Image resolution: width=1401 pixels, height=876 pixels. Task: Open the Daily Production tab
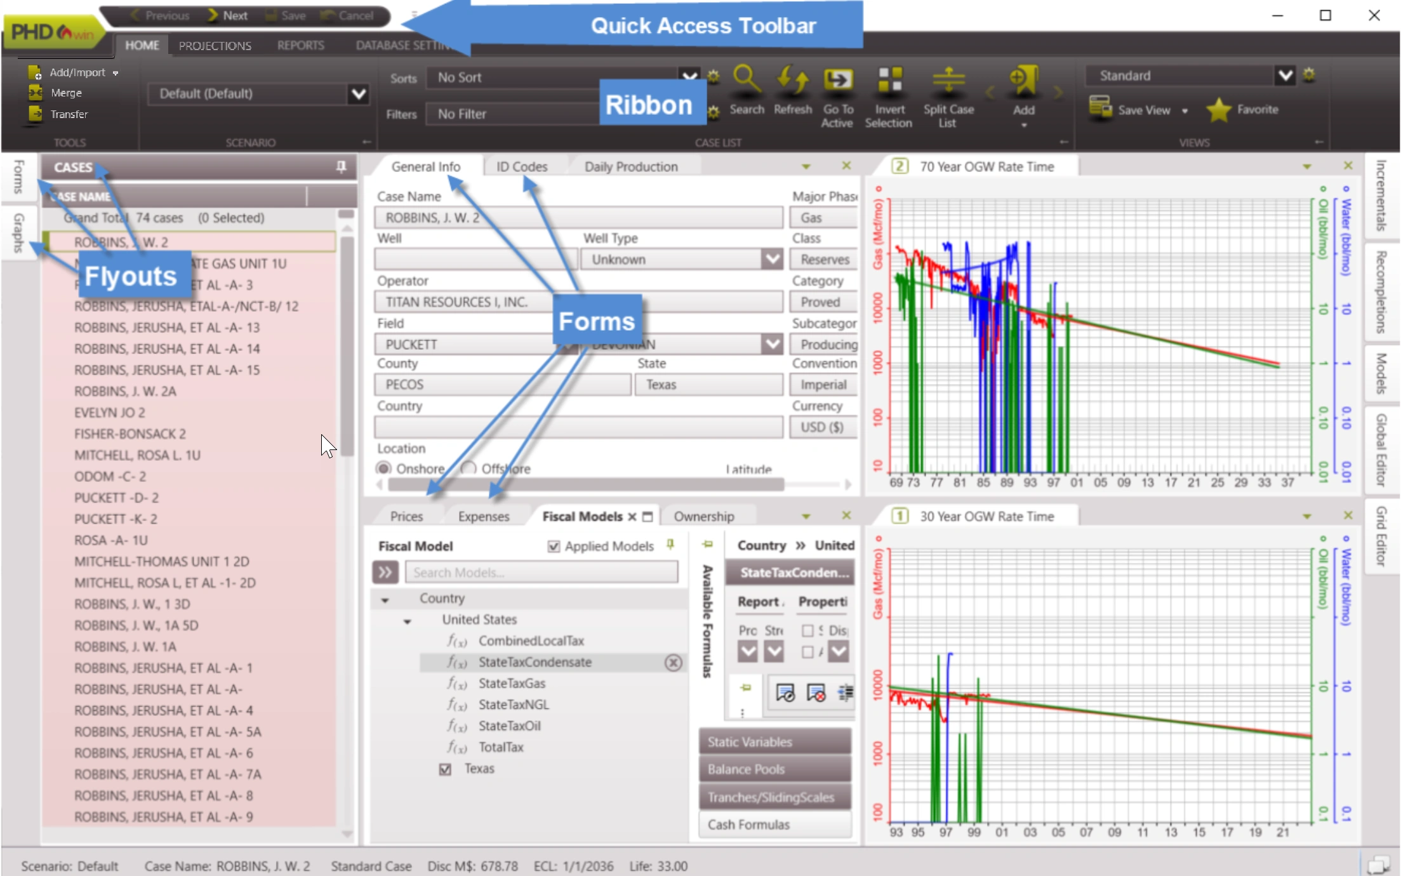(630, 167)
